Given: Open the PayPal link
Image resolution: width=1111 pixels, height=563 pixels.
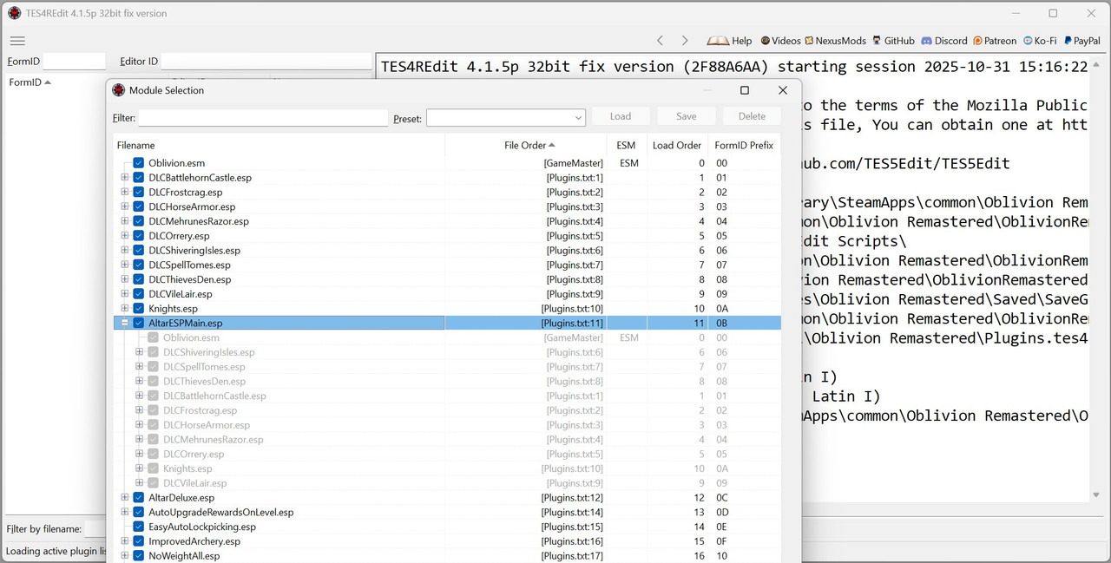Looking at the screenshot, I should [x=1081, y=41].
